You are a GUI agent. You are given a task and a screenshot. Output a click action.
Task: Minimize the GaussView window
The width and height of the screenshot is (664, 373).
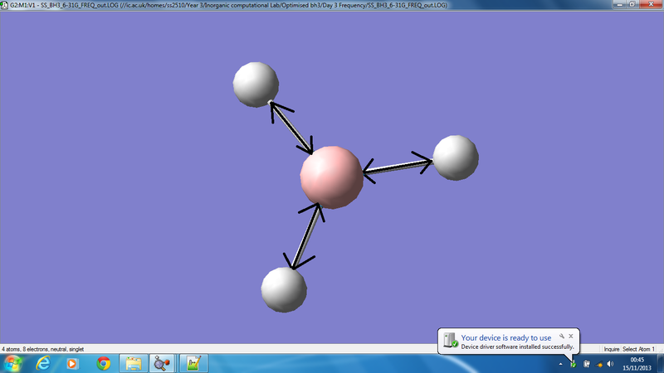[619, 4]
